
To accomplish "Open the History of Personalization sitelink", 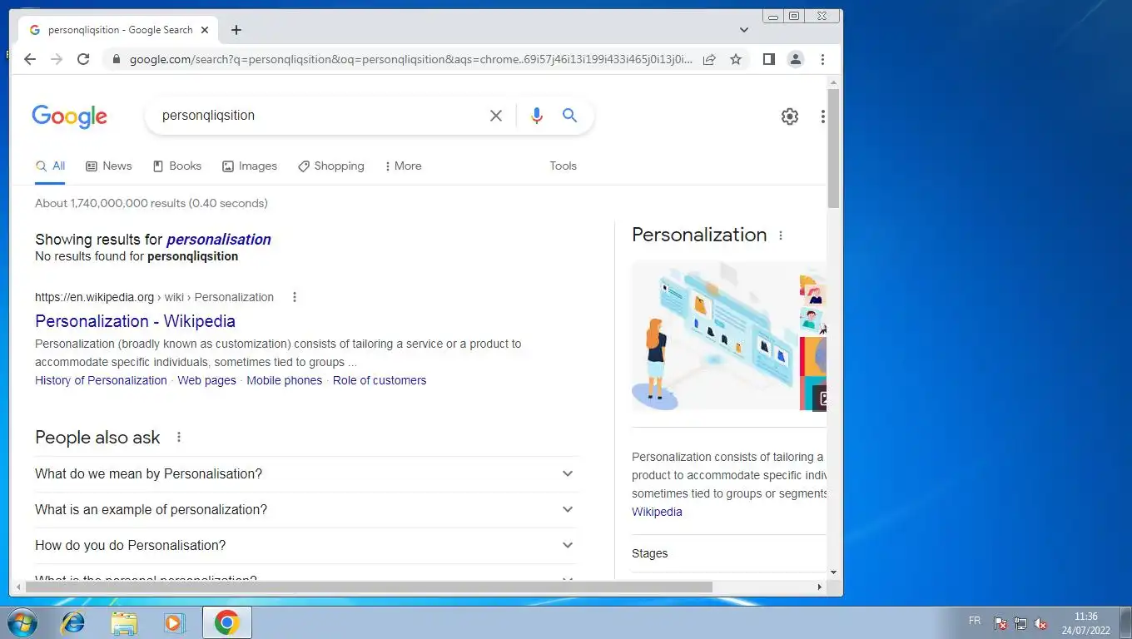I will pos(101,380).
